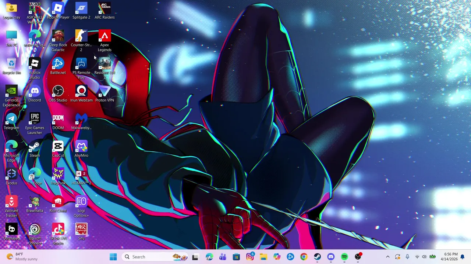Image resolution: width=471 pixels, height=264 pixels.
Task: Select the TikTok LIVE Studio icon
Action: pyautogui.click(x=58, y=235)
